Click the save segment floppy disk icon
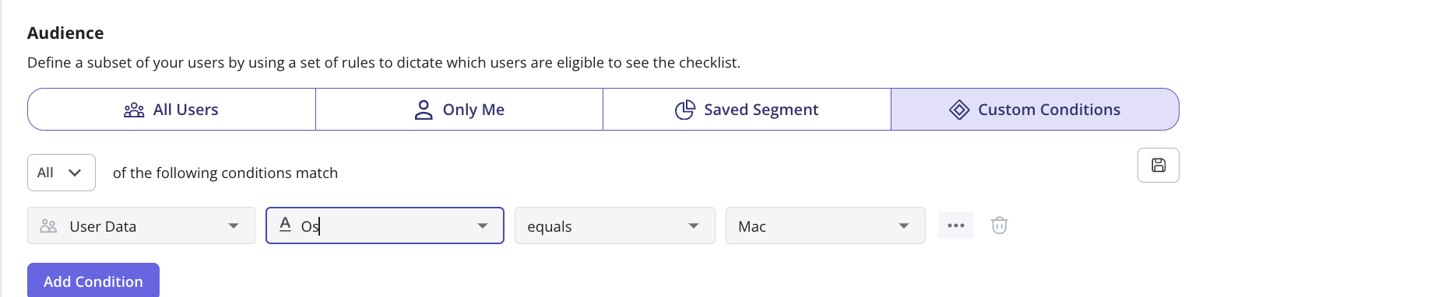This screenshot has width=1431, height=297. 1159,165
